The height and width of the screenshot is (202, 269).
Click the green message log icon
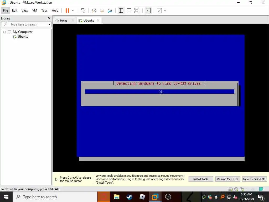(261, 189)
